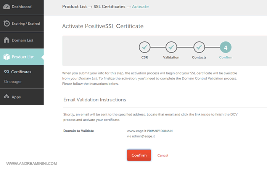
Task: Click the Apps diamond icon
Action: (6, 97)
